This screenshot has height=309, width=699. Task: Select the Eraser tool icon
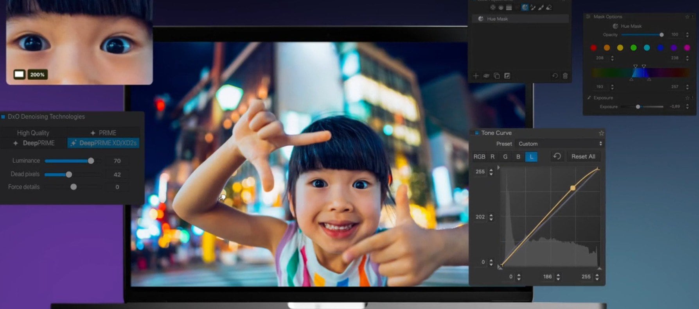click(x=549, y=7)
